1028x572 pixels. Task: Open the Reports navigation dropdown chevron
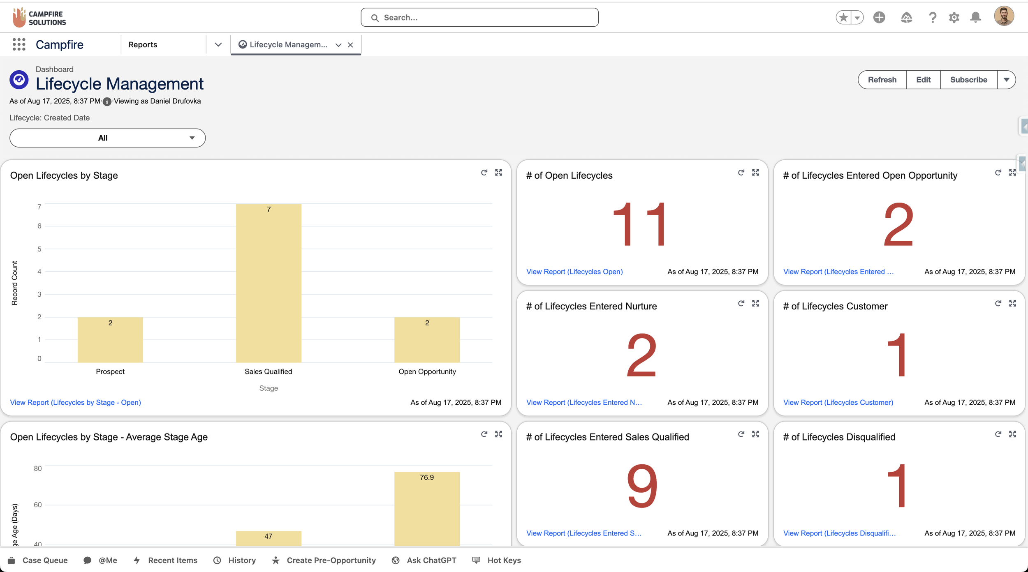[x=218, y=44]
